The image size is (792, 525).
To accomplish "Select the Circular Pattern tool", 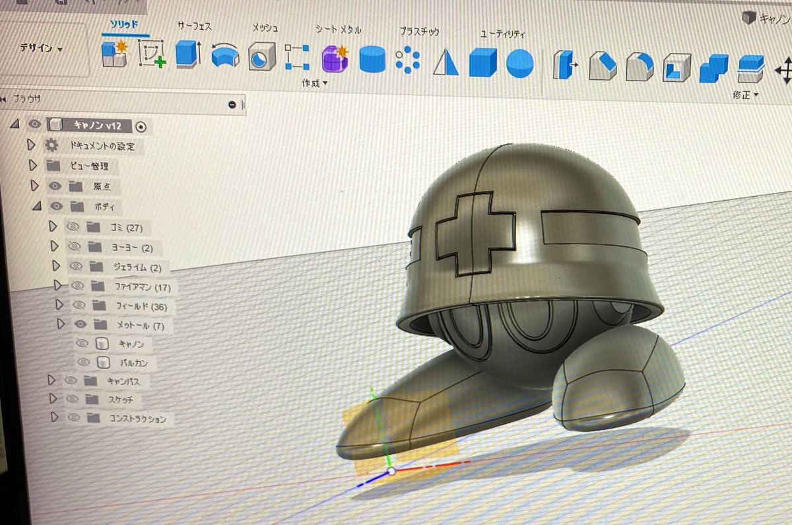I will [409, 60].
